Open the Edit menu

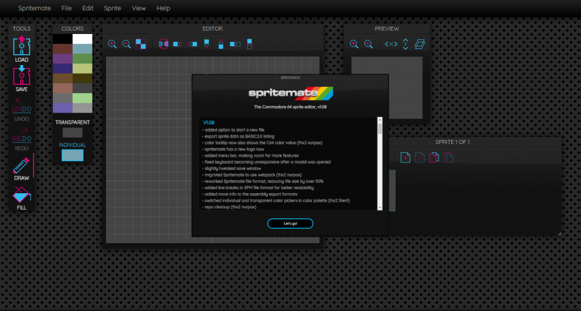point(88,8)
